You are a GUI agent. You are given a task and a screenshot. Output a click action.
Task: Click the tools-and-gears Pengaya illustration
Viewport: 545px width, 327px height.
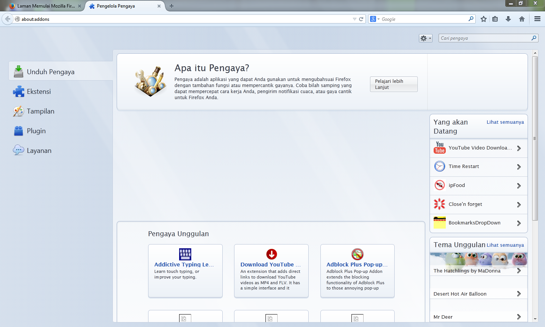pyautogui.click(x=151, y=81)
